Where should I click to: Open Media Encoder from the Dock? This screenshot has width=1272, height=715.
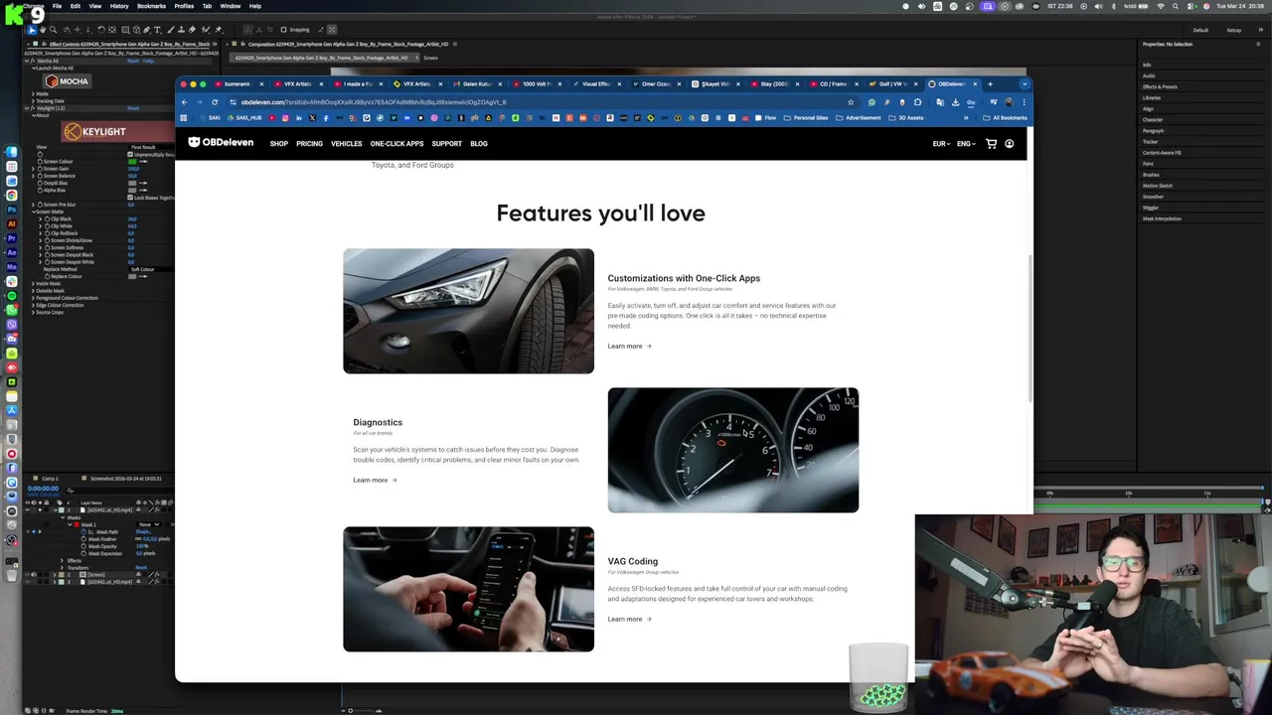[12, 267]
